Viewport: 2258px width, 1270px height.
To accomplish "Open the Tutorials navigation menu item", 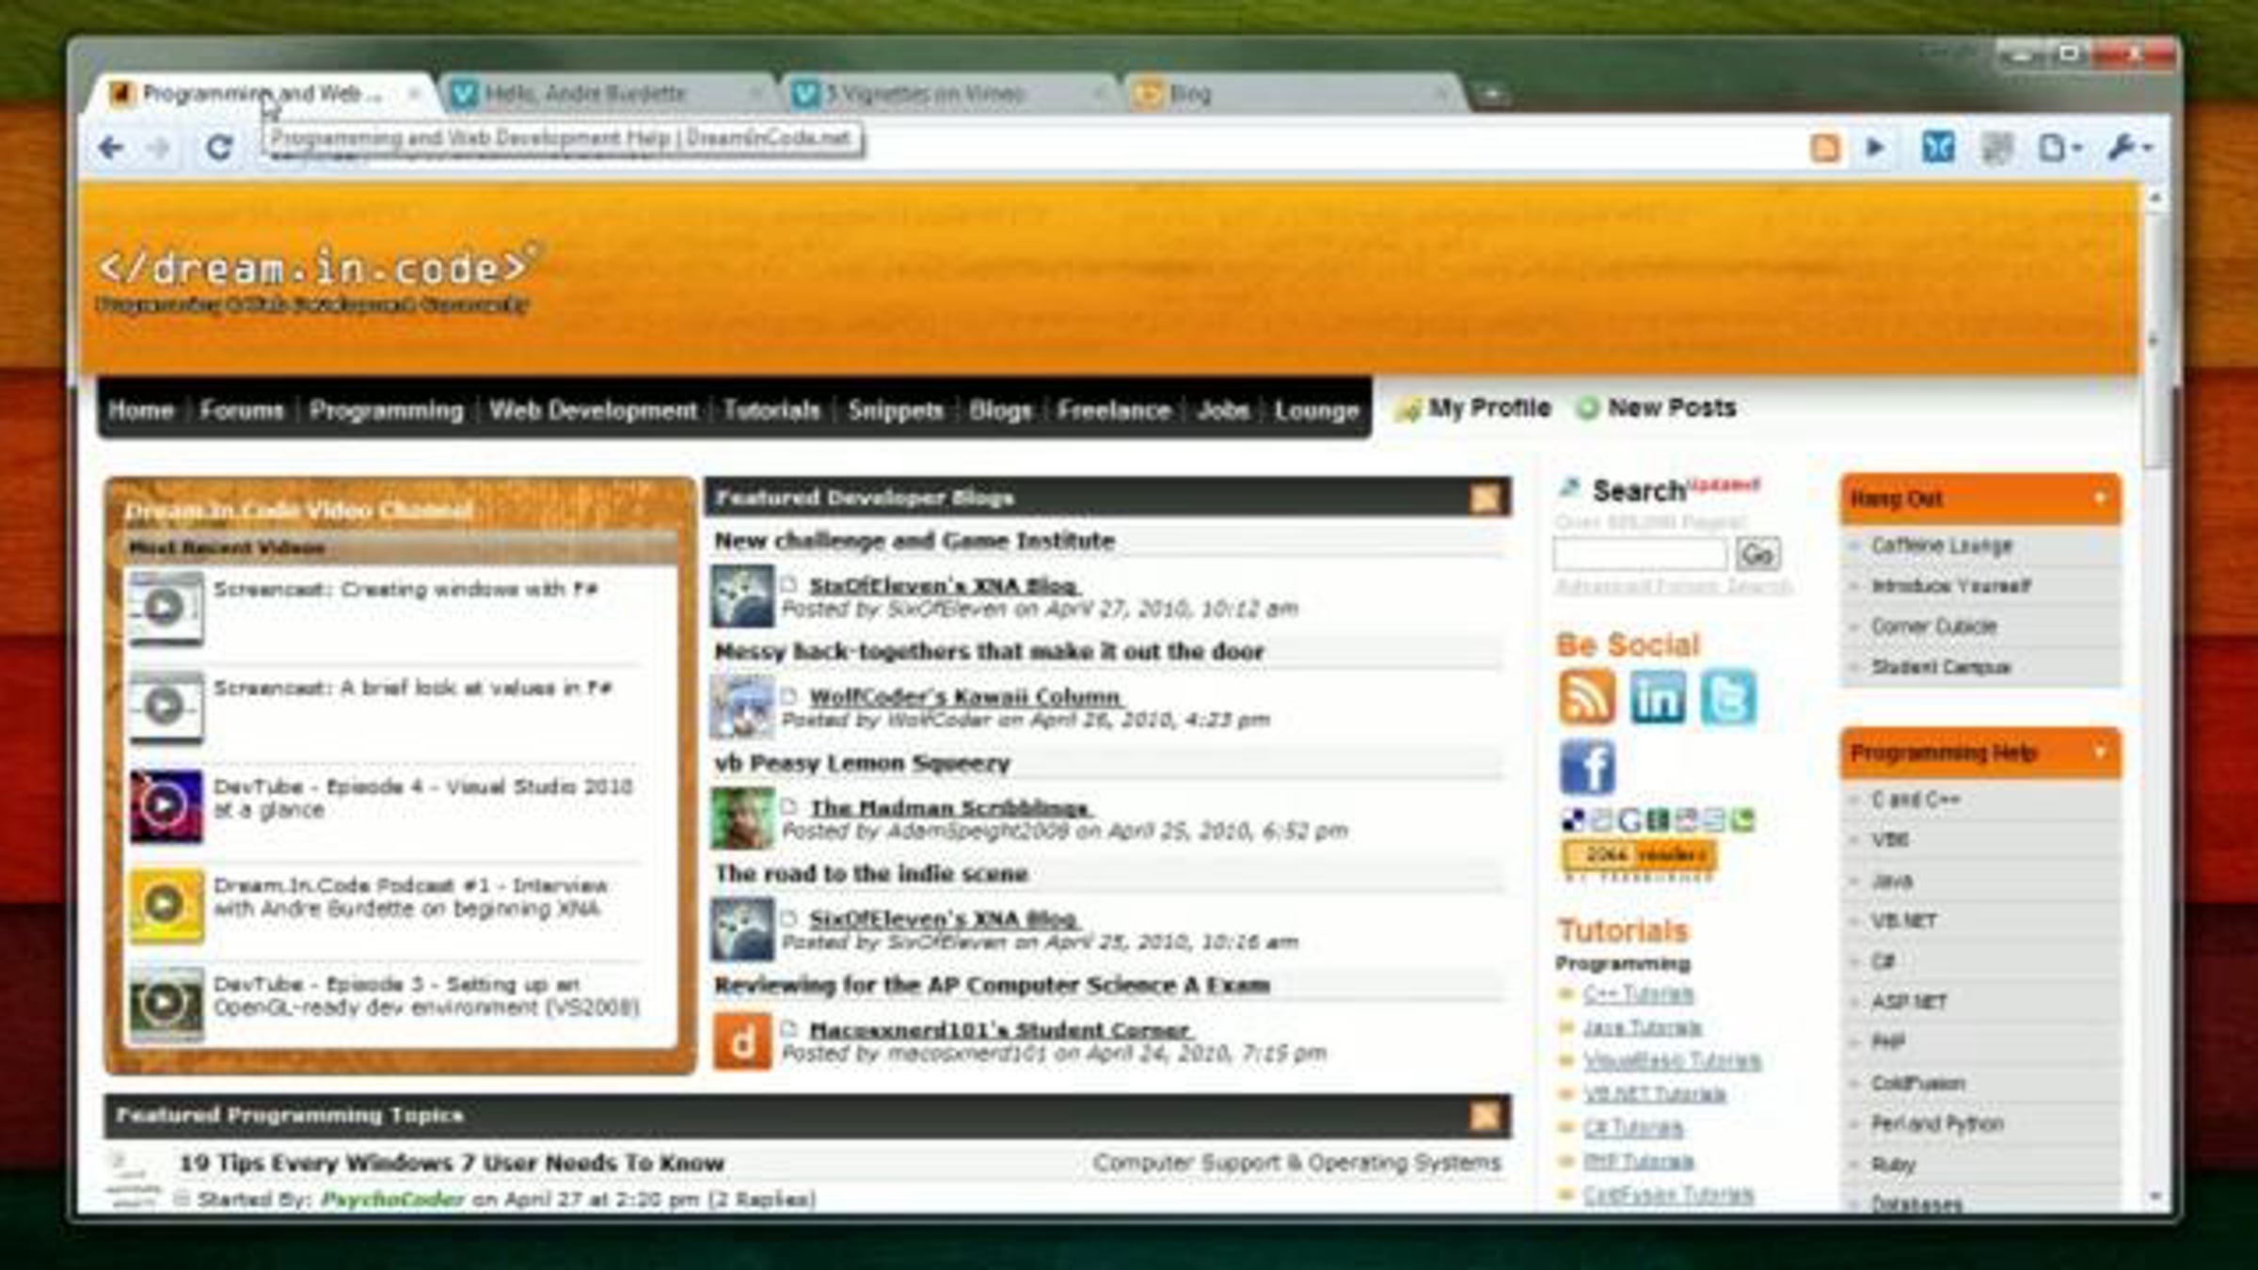I will [x=771, y=410].
